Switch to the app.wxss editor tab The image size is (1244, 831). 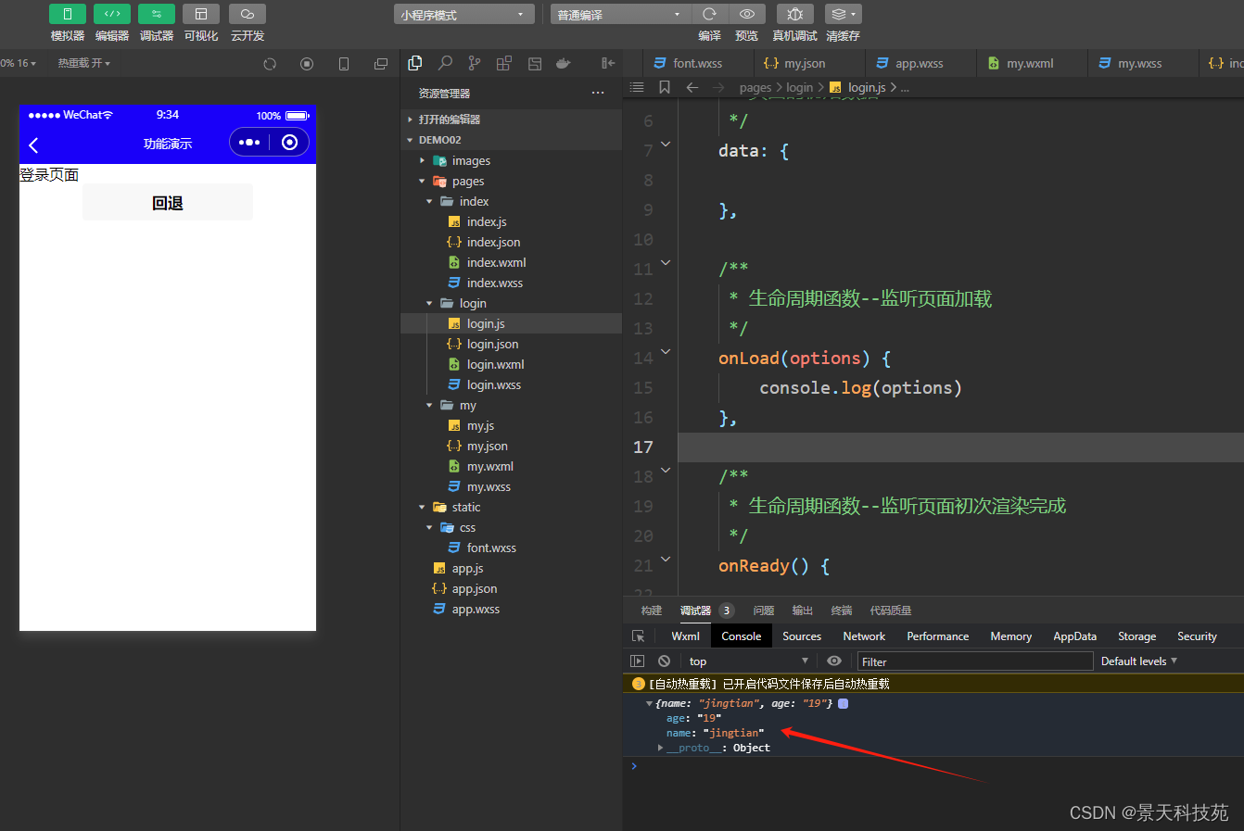click(920, 63)
